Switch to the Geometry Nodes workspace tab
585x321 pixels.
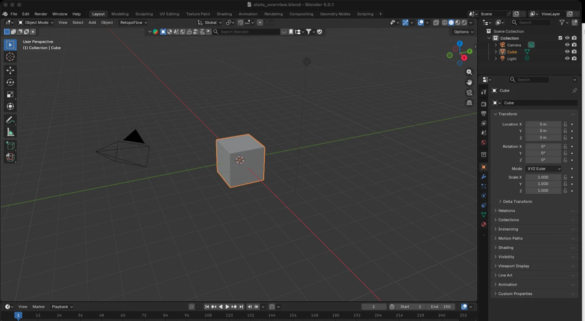(335, 14)
